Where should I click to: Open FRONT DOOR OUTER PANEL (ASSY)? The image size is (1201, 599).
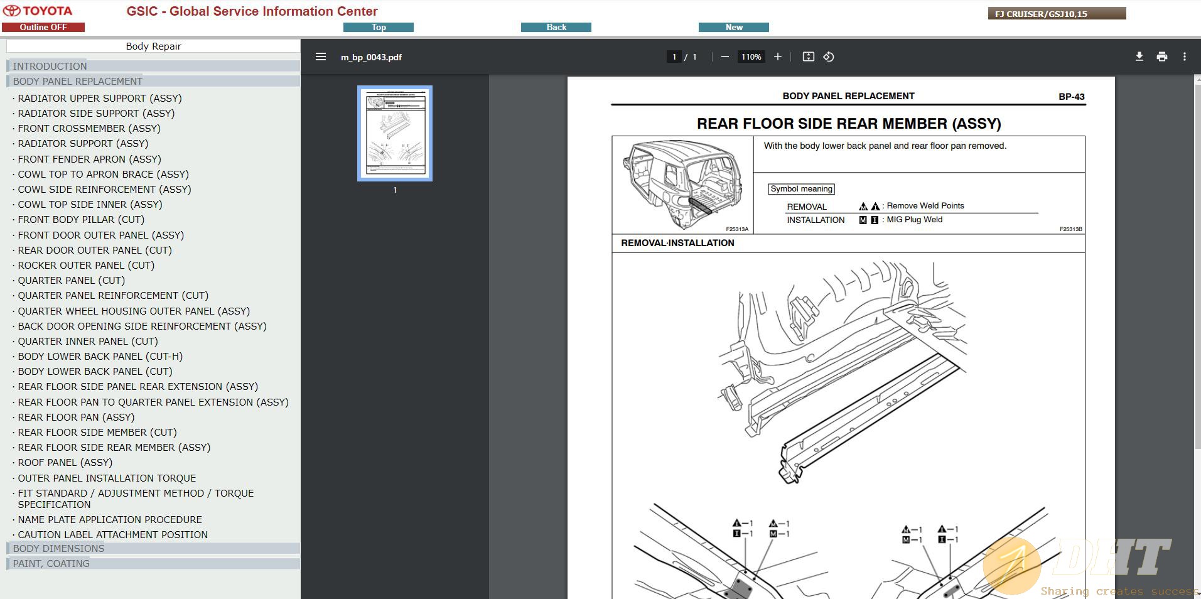point(100,235)
